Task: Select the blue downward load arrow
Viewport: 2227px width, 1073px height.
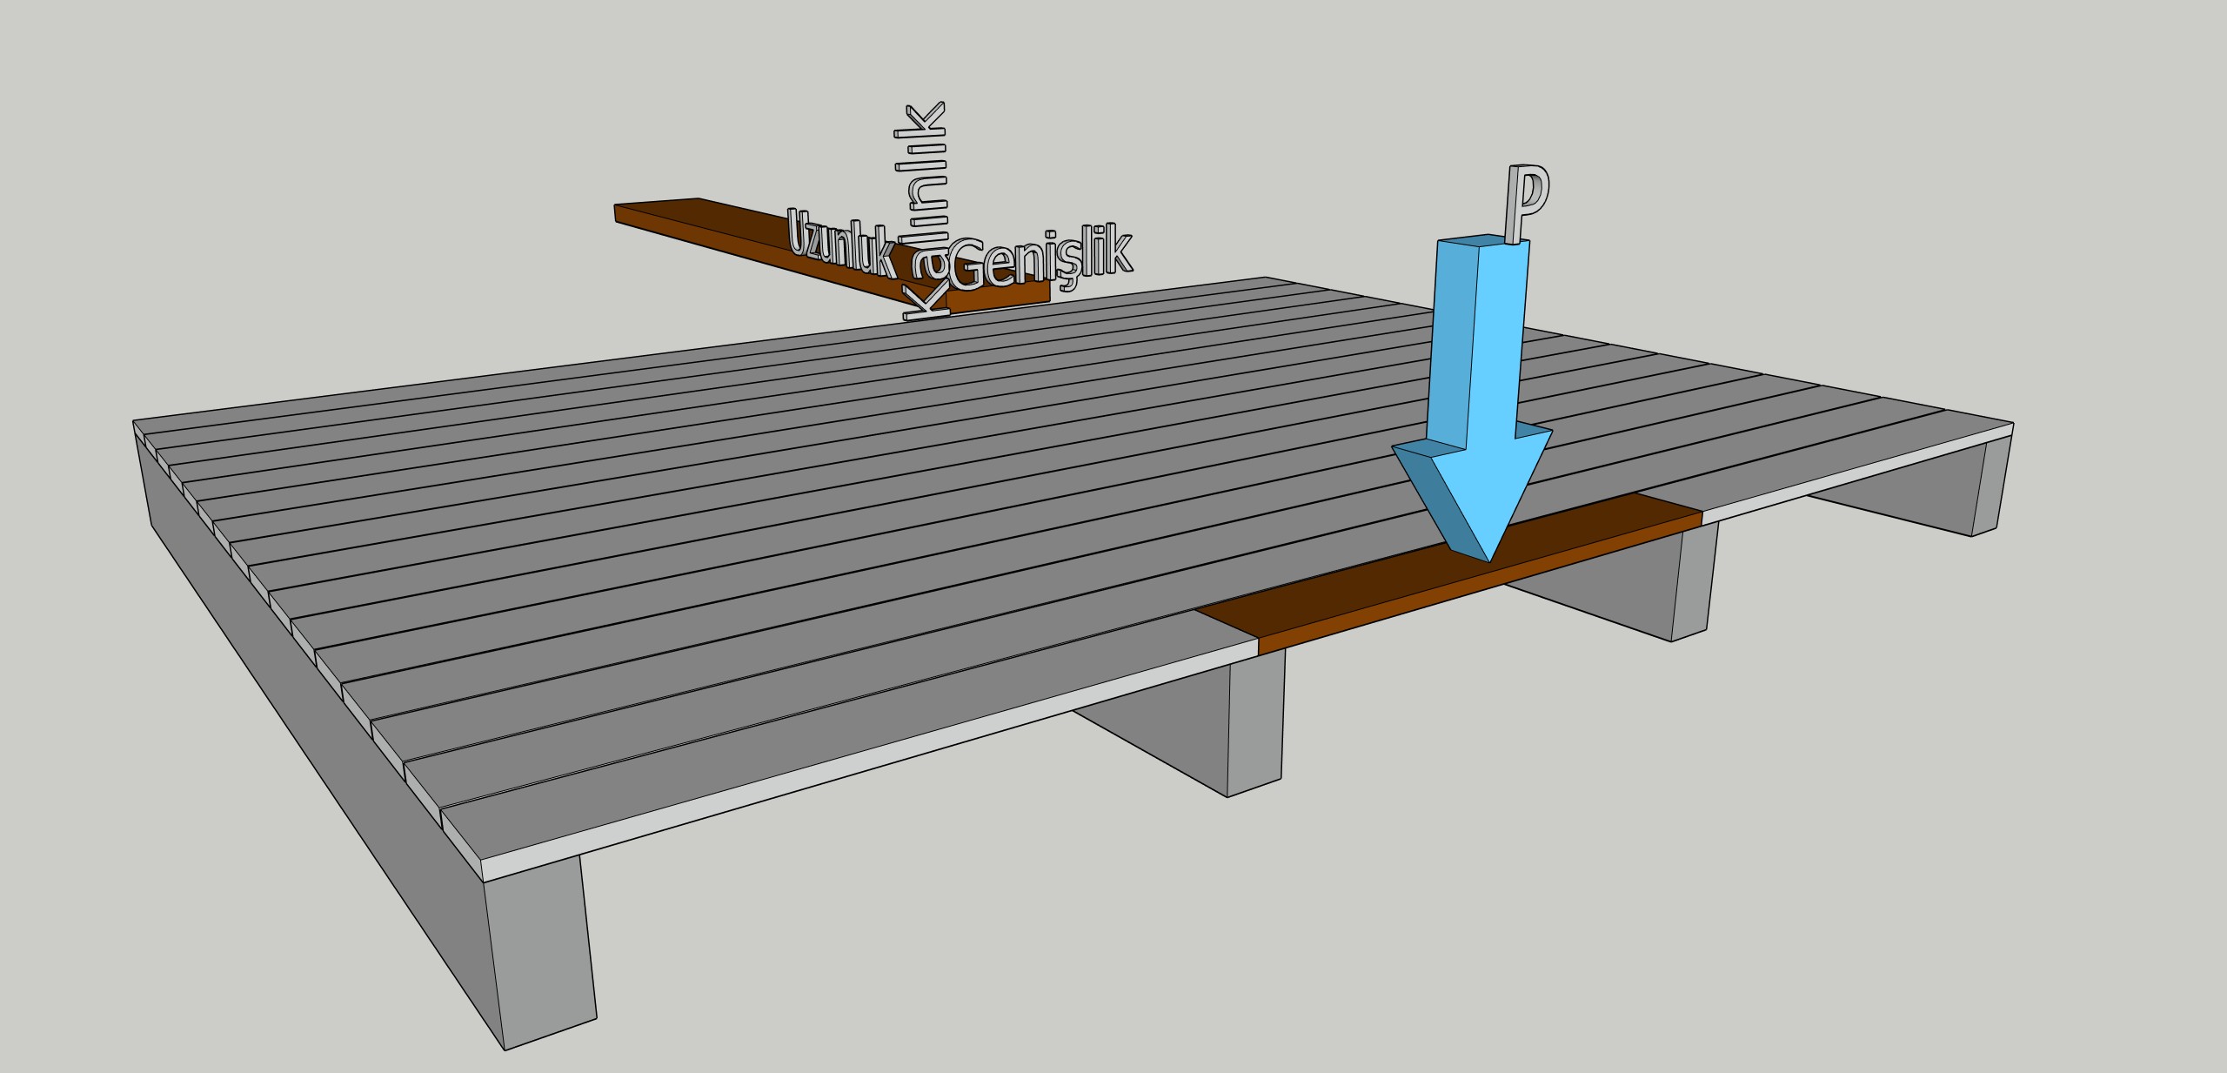Action: [1474, 399]
